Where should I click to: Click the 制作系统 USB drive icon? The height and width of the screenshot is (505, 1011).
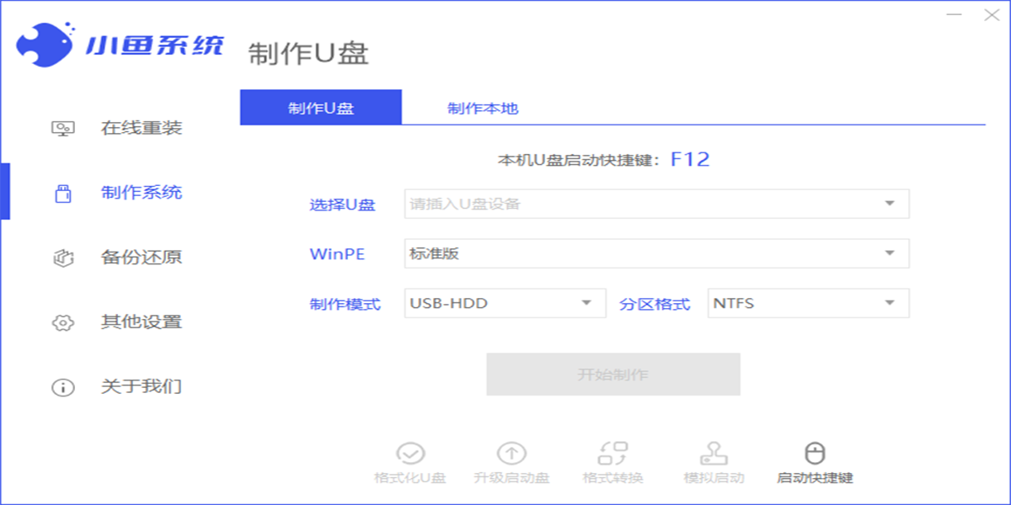point(63,194)
